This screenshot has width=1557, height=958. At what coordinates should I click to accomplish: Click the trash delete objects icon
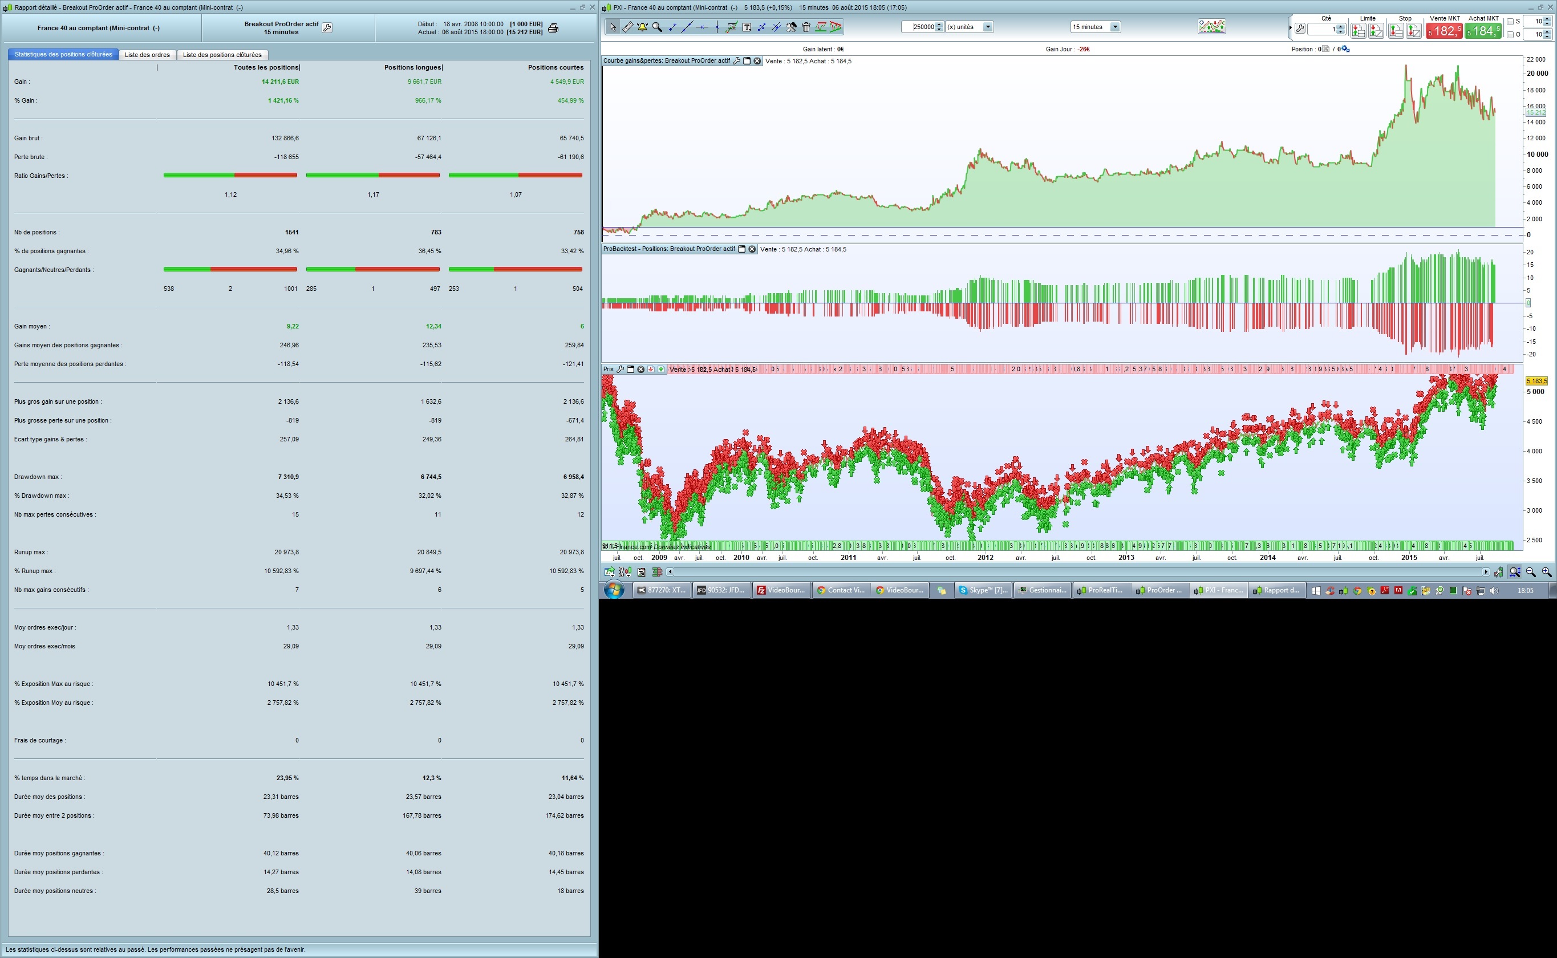(x=806, y=27)
